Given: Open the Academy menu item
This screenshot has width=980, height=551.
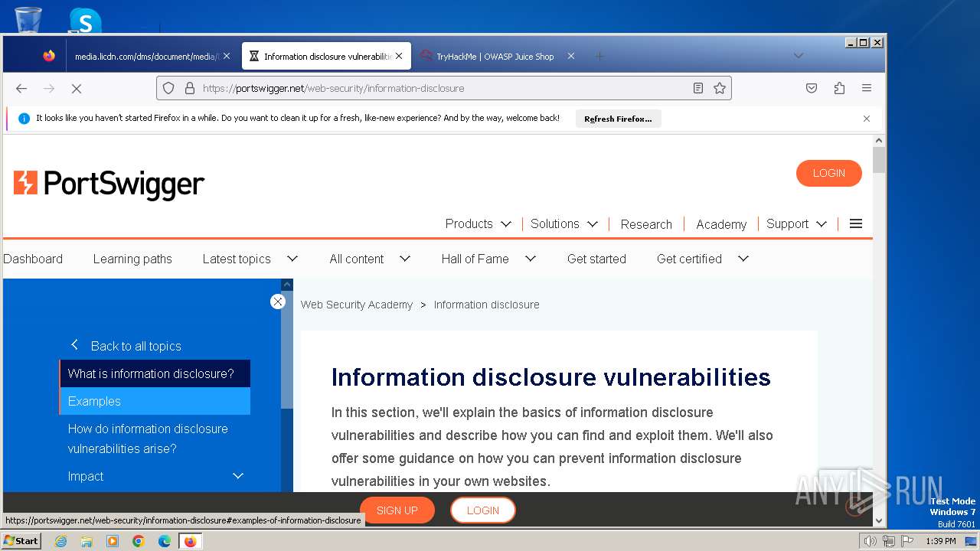Looking at the screenshot, I should 721,224.
